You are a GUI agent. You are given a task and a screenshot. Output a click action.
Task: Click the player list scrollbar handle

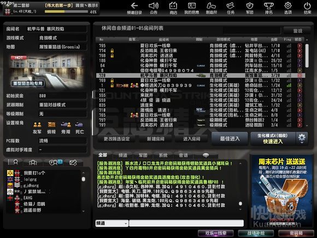click(x=83, y=179)
